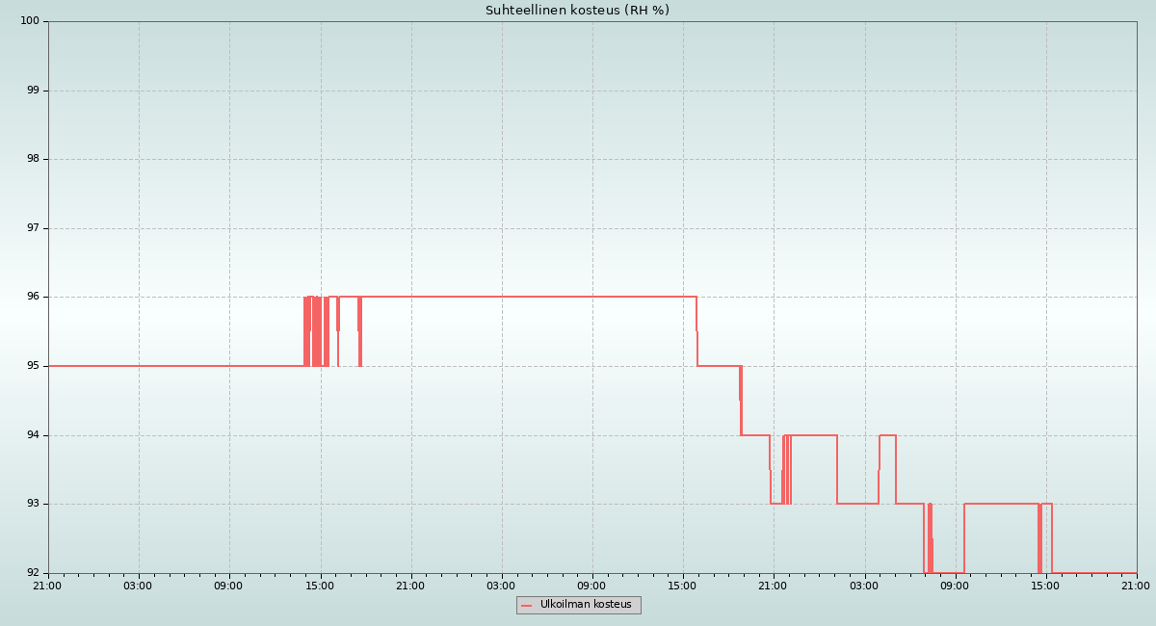Click the 95 y-axis tick label
Screen dimensions: 1156x626
[x=33, y=366]
